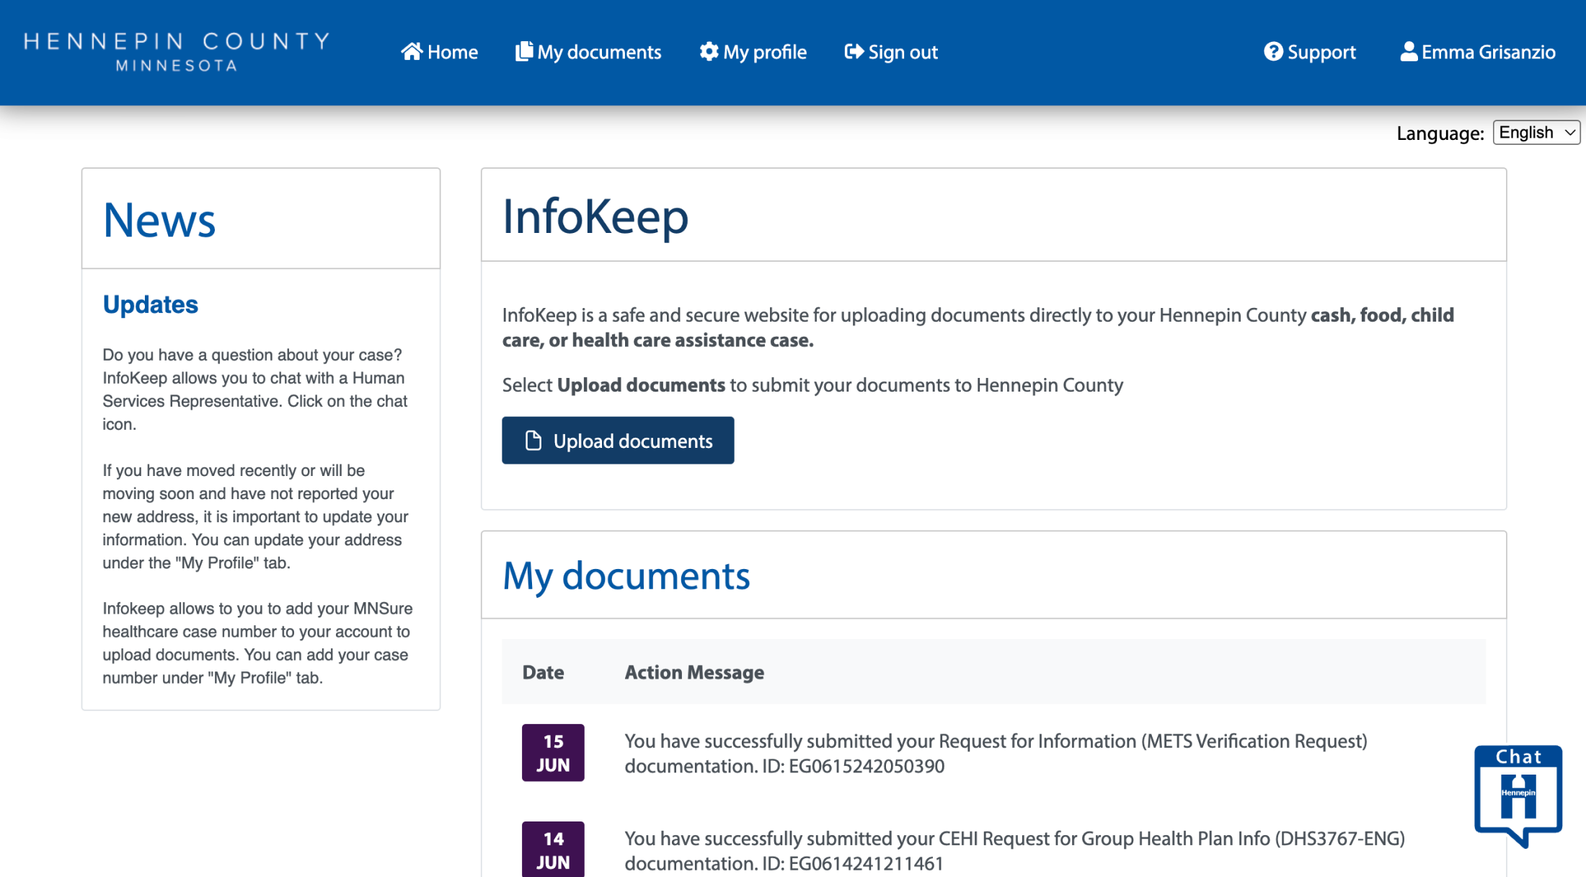The height and width of the screenshot is (877, 1586).
Task: Open My documents navigation item
Action: (x=599, y=52)
